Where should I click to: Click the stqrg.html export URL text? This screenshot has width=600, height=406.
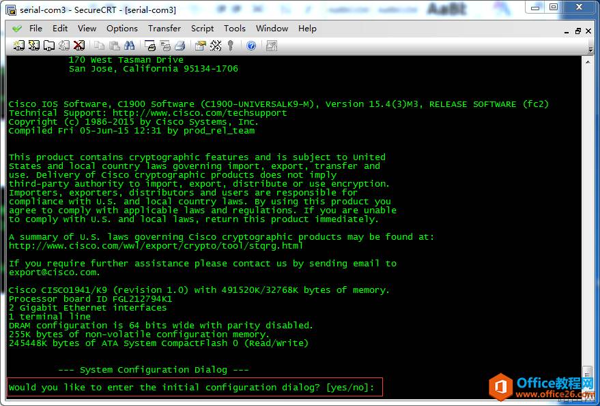156,246
